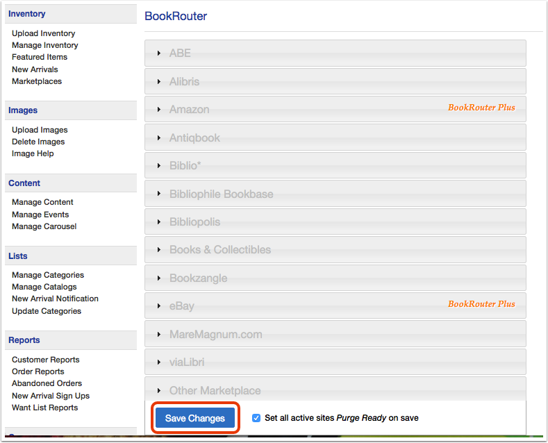The height and width of the screenshot is (443, 548).
Task: Expand the Bookzangle section
Action: (335, 278)
